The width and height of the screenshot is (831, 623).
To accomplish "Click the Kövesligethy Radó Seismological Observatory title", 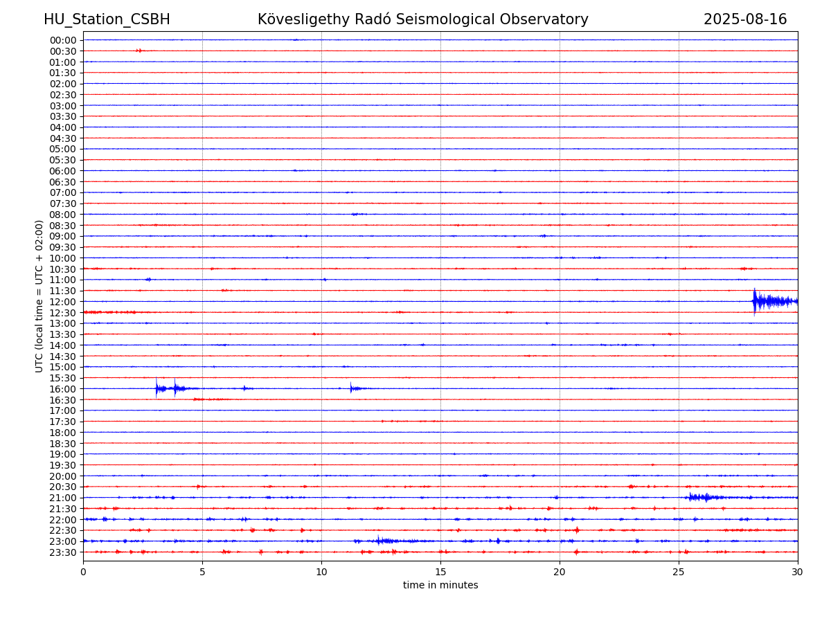I will click(x=423, y=19).
